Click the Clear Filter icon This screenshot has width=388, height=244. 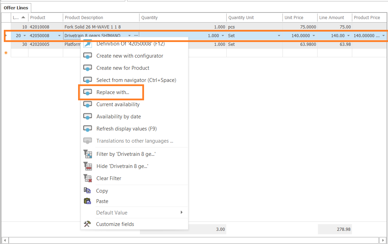tap(87, 178)
